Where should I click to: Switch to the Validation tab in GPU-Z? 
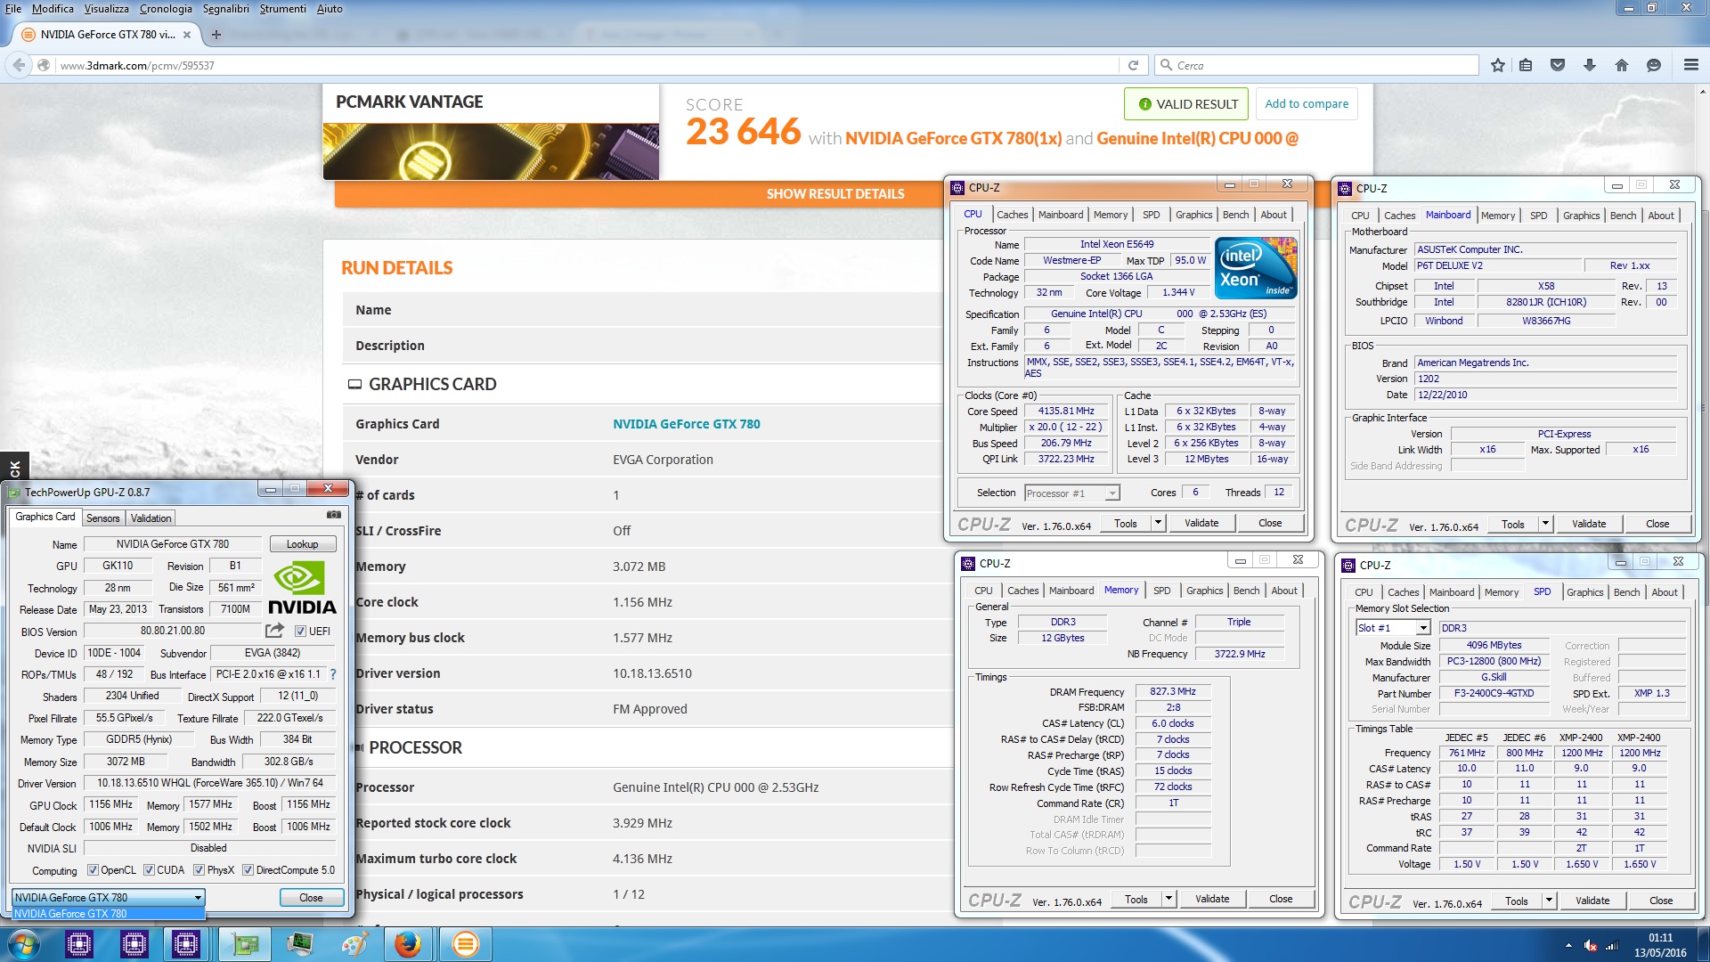tap(151, 518)
